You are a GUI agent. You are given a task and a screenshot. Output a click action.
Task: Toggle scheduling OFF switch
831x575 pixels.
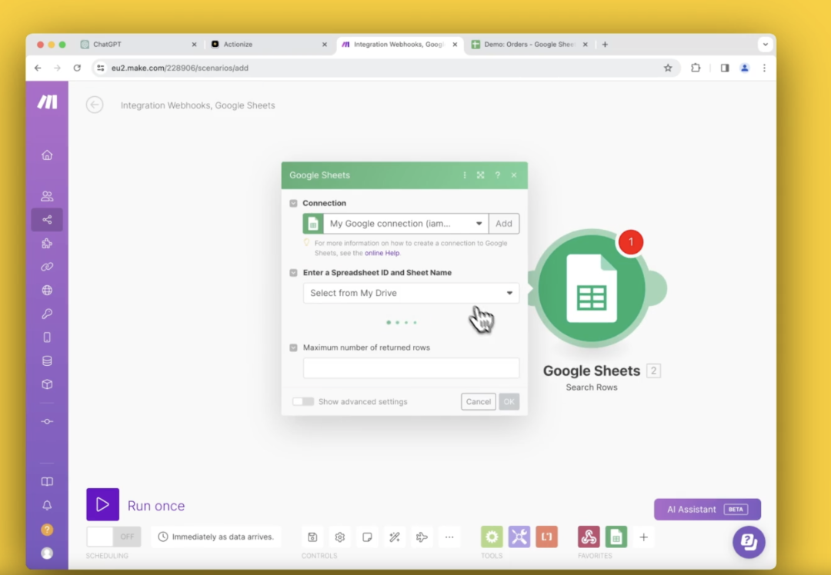[x=114, y=537]
